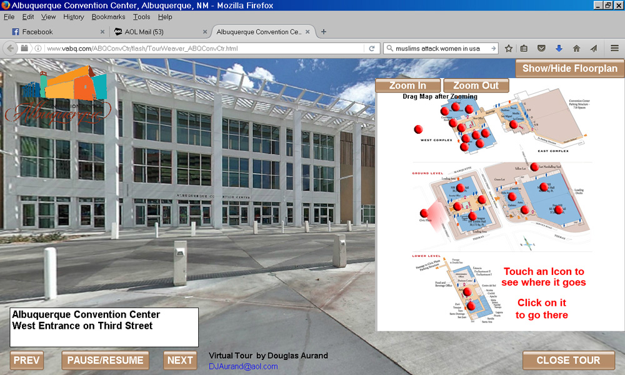625x375 pixels.
Task: Go to the browser home page icon
Action: point(576,48)
